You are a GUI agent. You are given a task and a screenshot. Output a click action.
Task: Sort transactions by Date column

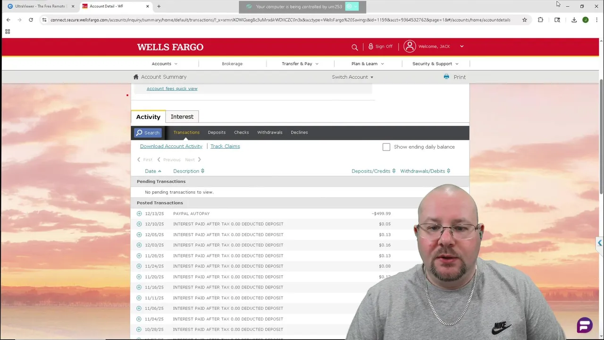pyautogui.click(x=153, y=171)
